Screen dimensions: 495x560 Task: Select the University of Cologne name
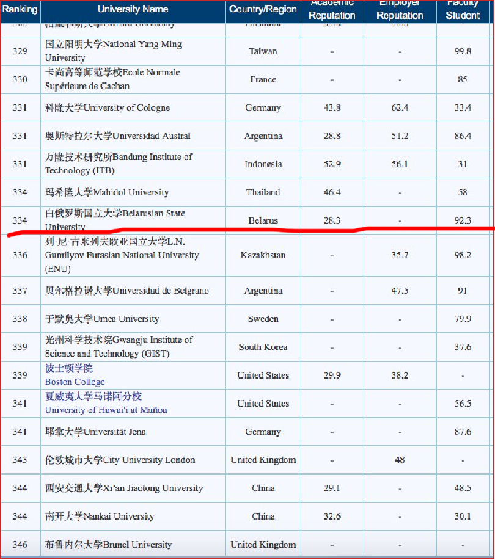click(x=107, y=107)
